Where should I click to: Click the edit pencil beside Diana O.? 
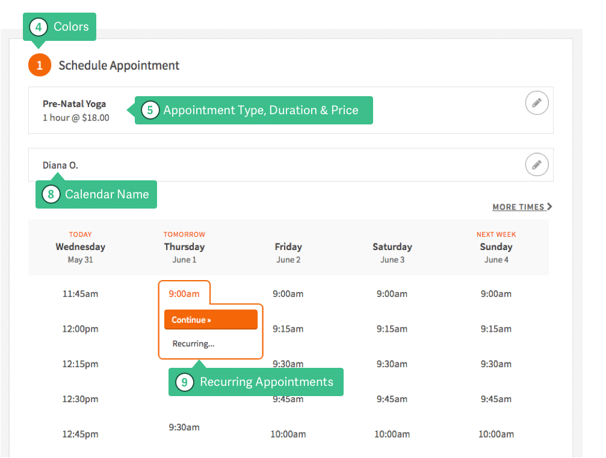537,164
